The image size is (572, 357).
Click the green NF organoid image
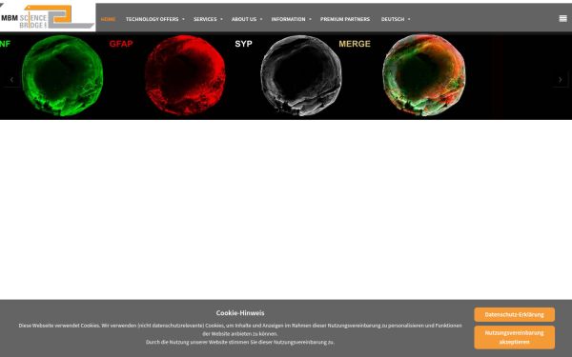pyautogui.click(x=62, y=76)
